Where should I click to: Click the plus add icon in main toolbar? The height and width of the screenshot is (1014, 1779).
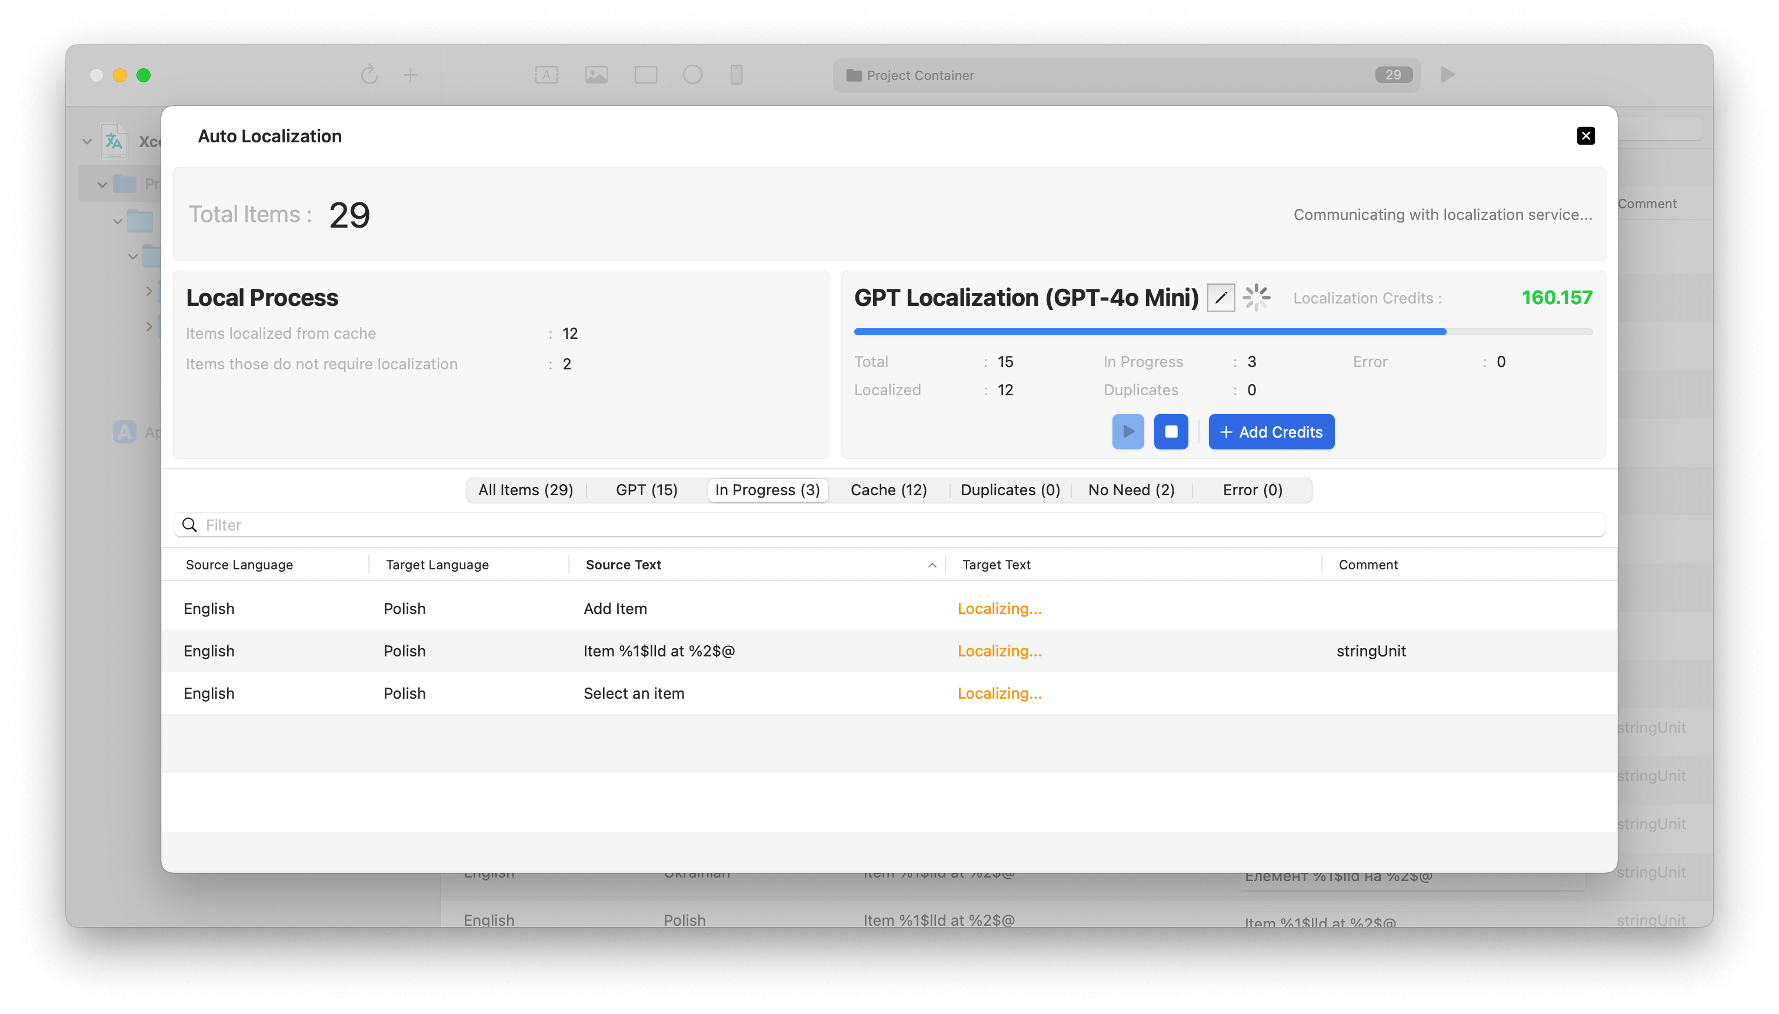coord(410,75)
